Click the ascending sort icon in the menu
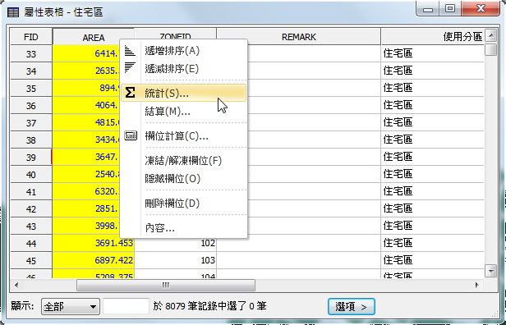Viewport: 506px width, 325px height. pyautogui.click(x=130, y=51)
